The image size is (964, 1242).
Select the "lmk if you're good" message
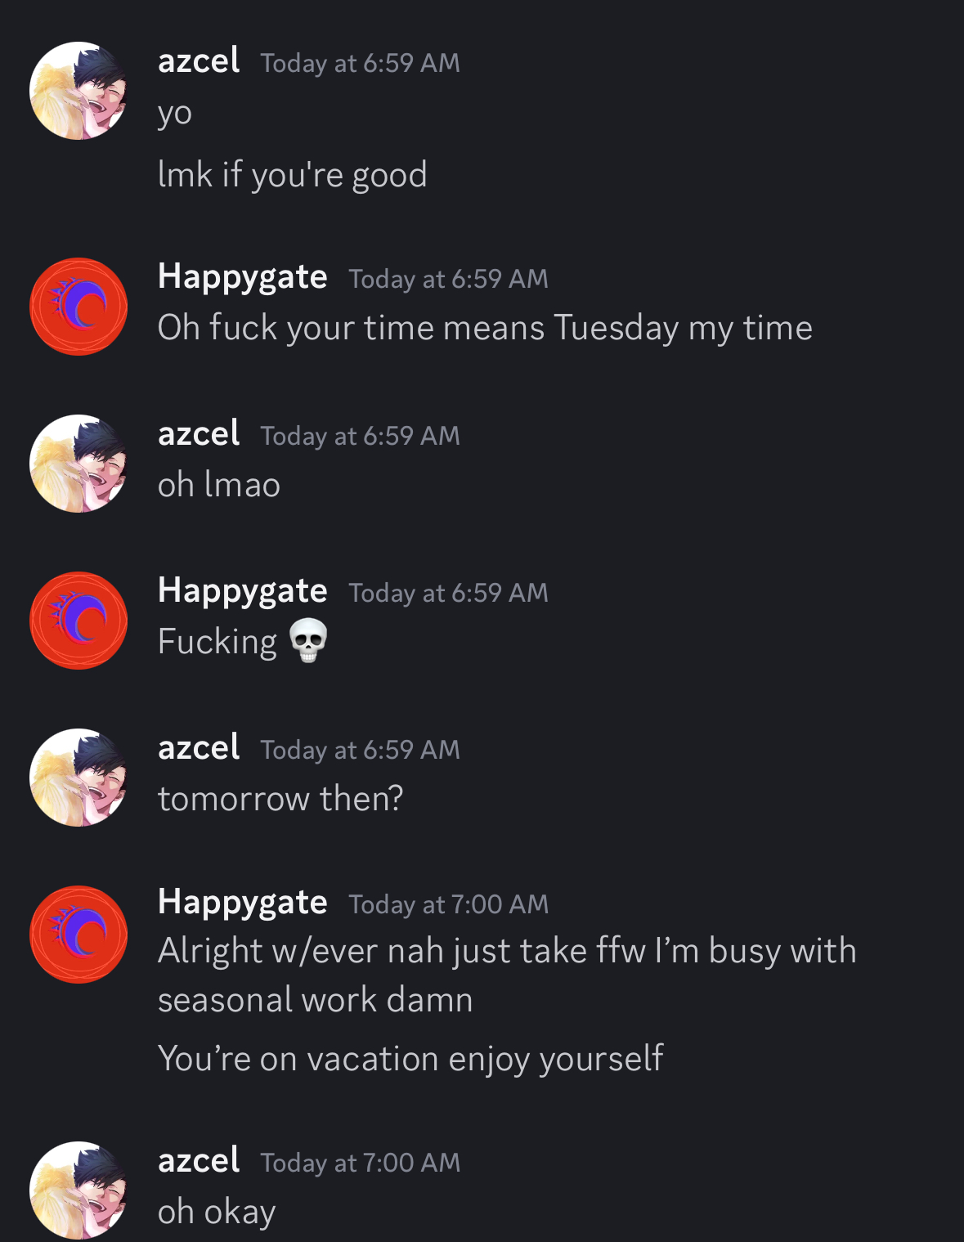click(292, 175)
